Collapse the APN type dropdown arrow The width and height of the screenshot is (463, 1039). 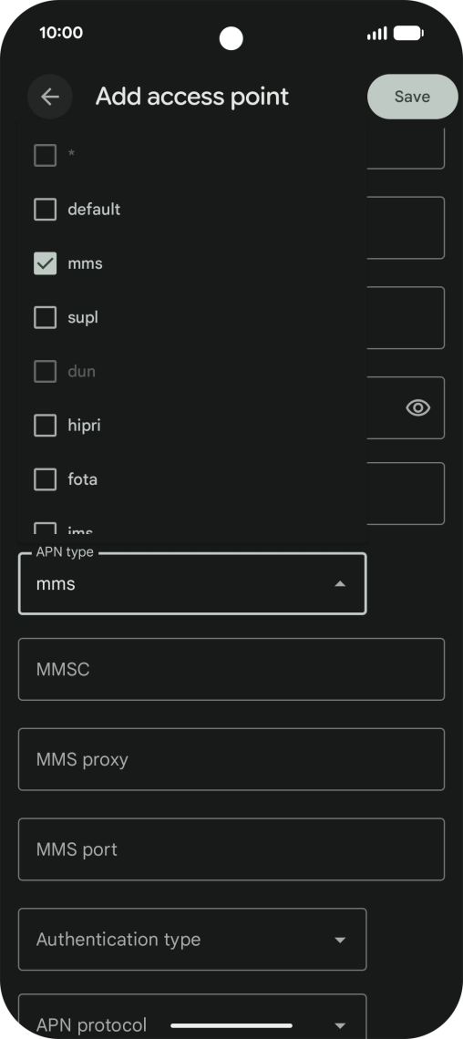click(x=340, y=584)
